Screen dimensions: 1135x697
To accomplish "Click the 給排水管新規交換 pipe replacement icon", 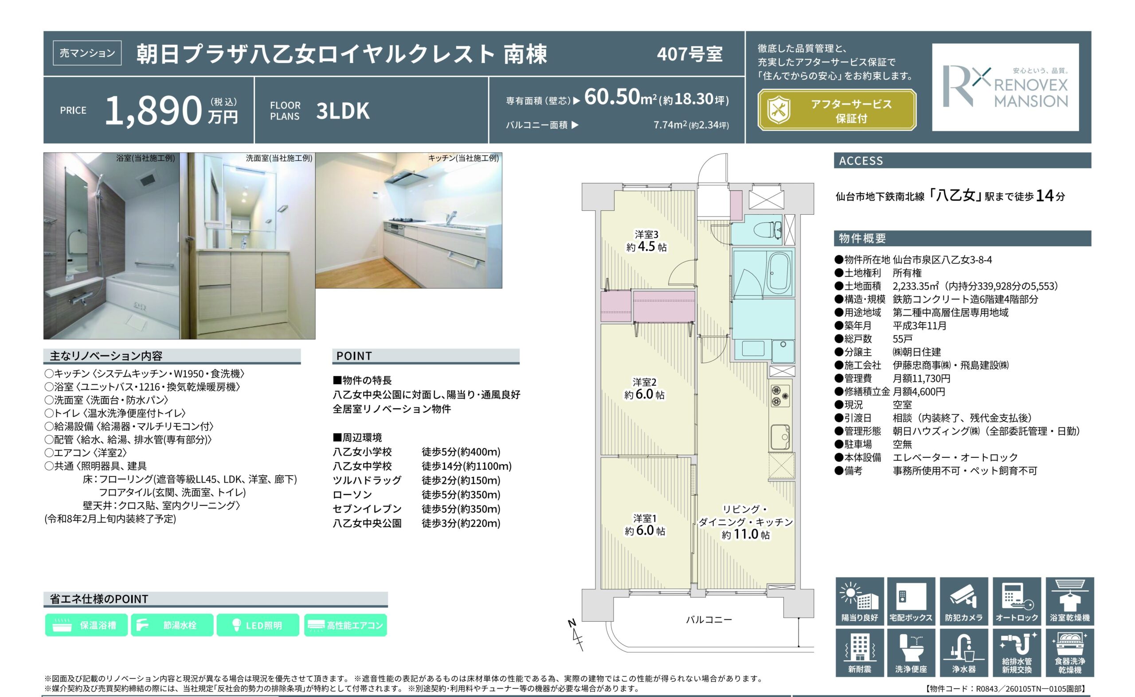I will pyautogui.click(x=1017, y=653).
